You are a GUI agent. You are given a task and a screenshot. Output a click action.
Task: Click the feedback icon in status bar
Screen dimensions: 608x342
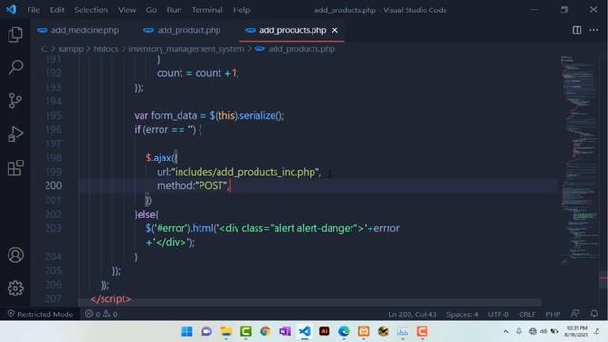click(575, 313)
